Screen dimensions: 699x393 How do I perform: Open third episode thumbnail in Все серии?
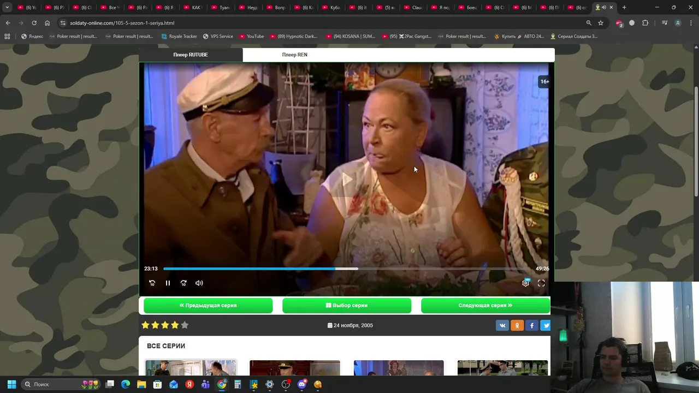(x=399, y=368)
